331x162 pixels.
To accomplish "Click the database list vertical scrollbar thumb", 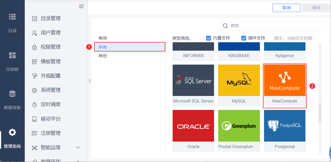I will pos(320,113).
